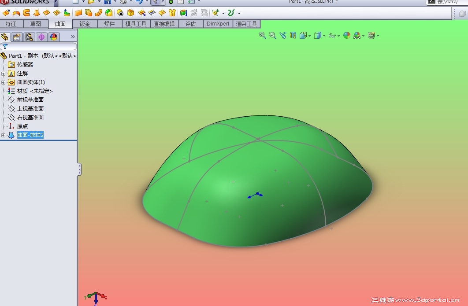Image resolution: width=468 pixels, height=306 pixels.
Task: Expand the 曲面实体(1) folder
Action: click(3, 82)
